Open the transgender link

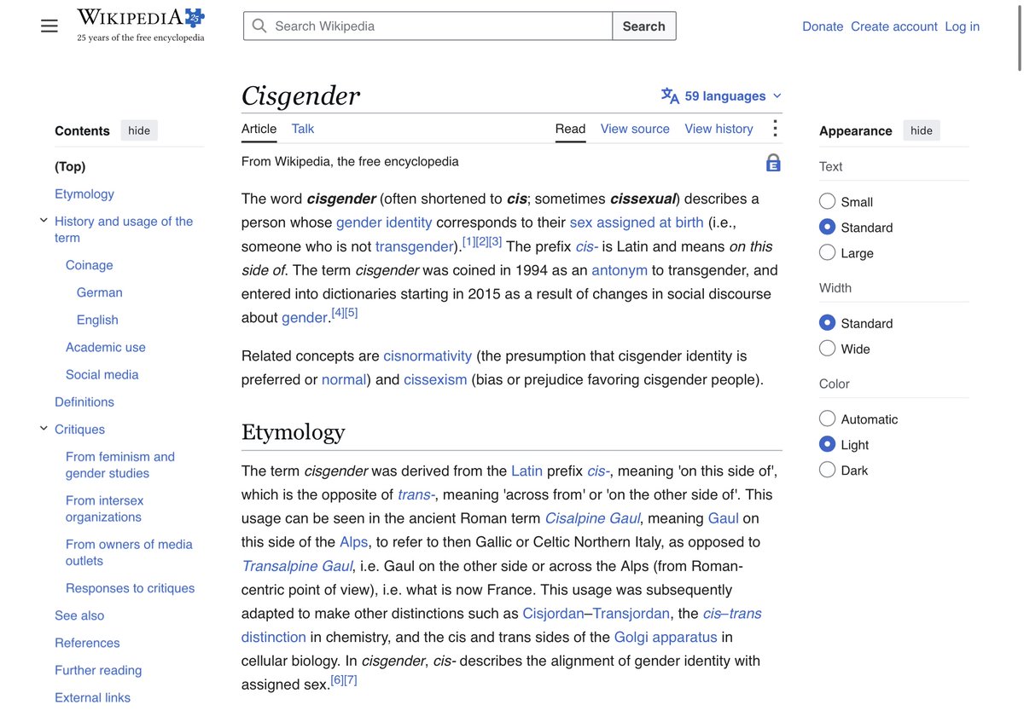pyautogui.click(x=414, y=246)
